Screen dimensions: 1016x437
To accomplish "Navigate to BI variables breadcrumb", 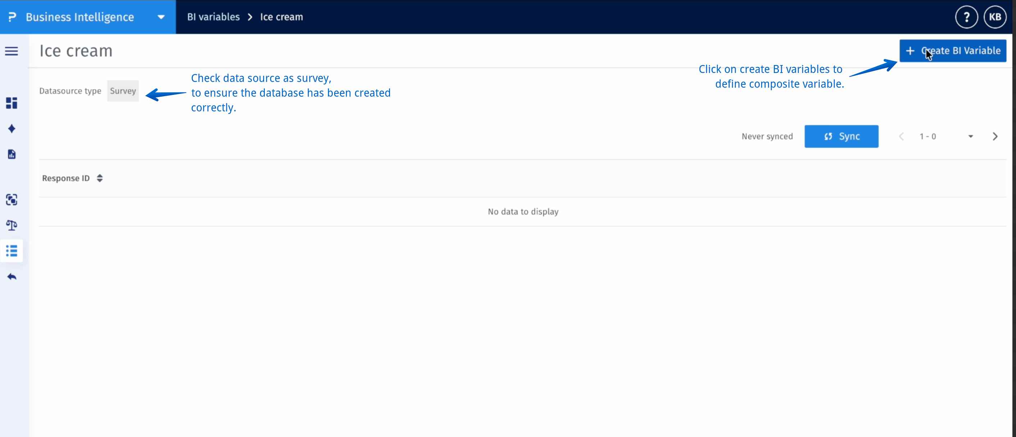I will [213, 17].
